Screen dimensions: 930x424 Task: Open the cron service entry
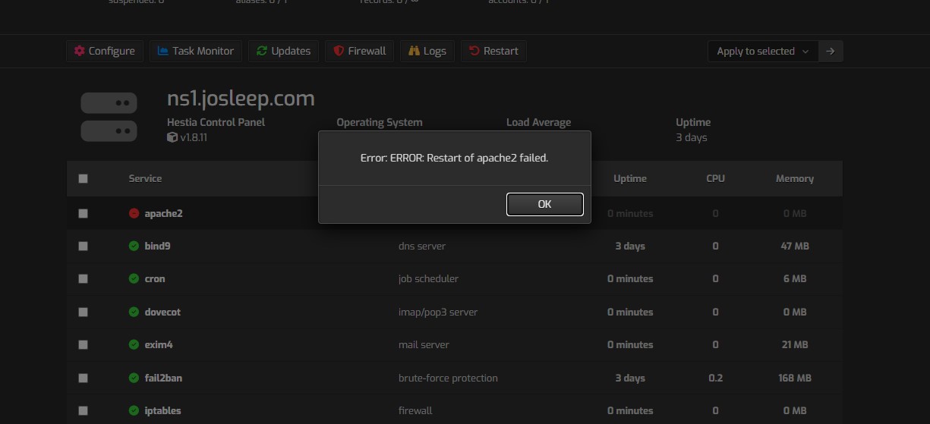click(x=154, y=278)
